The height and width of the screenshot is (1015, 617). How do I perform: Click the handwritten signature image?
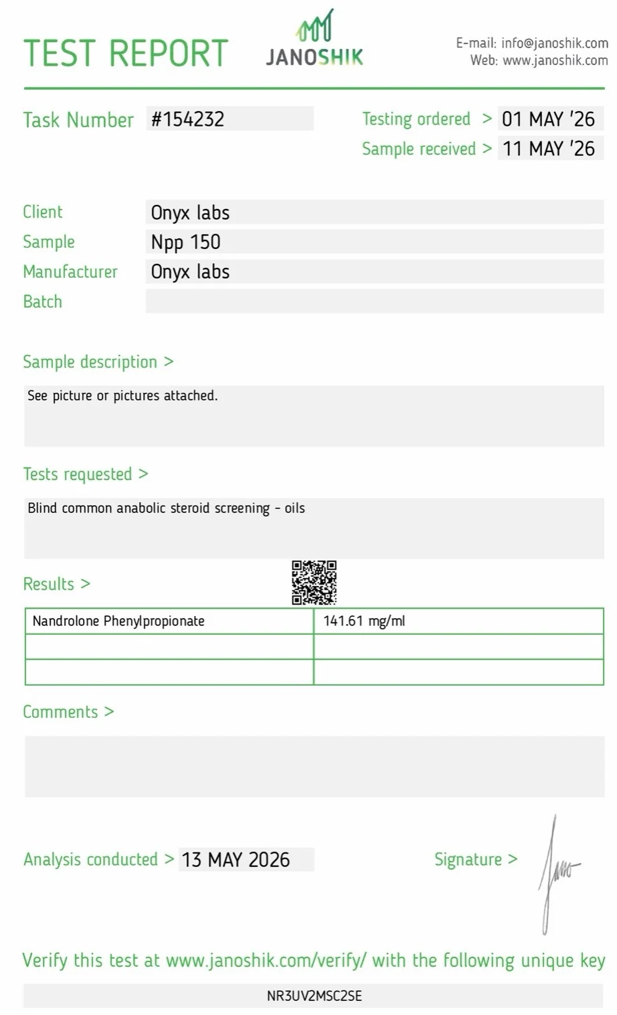[x=559, y=874]
